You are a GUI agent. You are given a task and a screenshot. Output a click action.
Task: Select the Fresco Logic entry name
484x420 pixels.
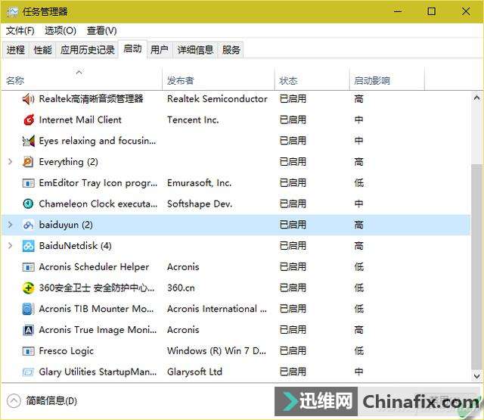pyautogui.click(x=67, y=351)
